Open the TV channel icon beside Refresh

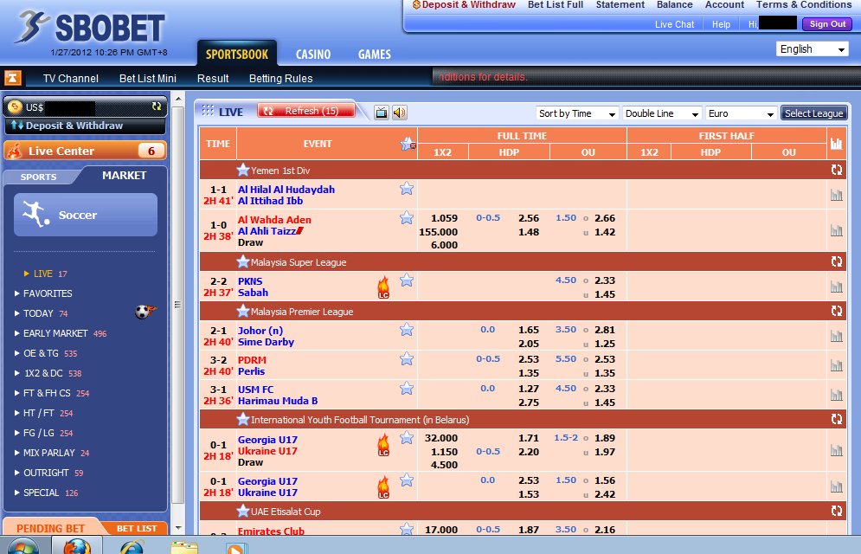[x=381, y=113]
